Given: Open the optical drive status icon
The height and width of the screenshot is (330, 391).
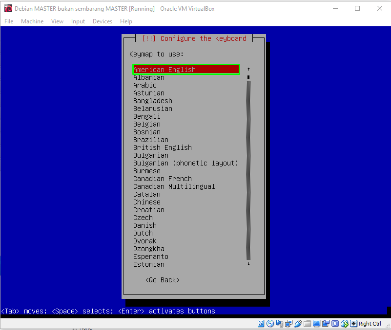Looking at the screenshot, I should [x=270, y=323].
